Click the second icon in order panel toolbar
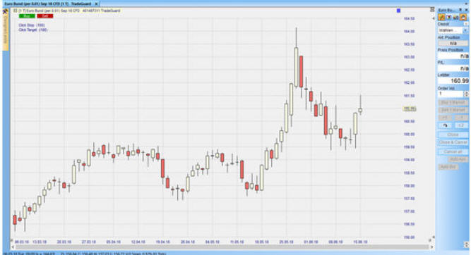The width and height of the screenshot is (471, 255). point(449,18)
